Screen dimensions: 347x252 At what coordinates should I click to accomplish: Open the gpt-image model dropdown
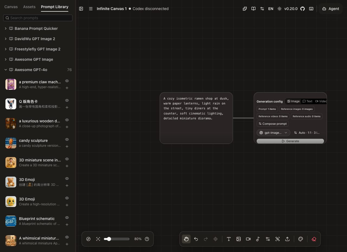click(273, 133)
